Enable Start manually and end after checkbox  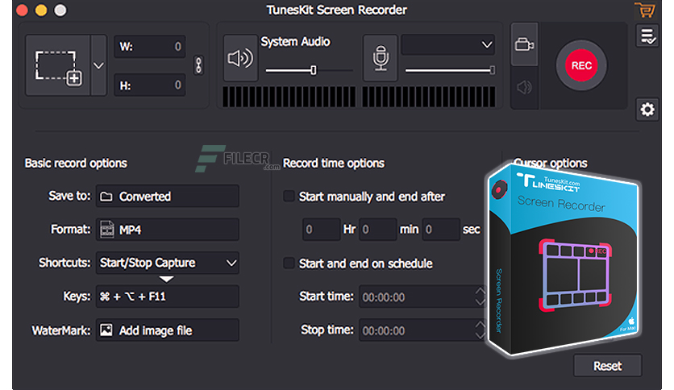coord(289,197)
